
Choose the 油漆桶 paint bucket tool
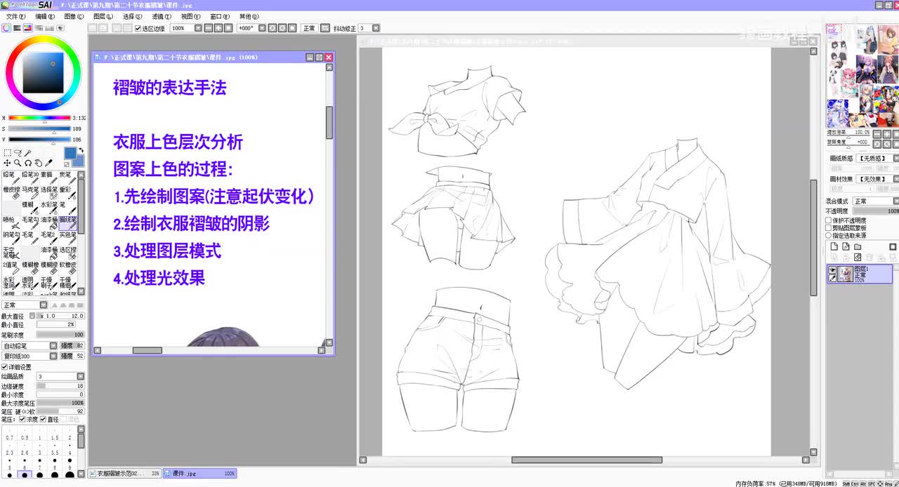point(48,224)
